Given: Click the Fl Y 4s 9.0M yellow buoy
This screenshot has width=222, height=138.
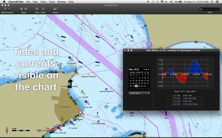Looking at the screenshot, I should 83,92.
